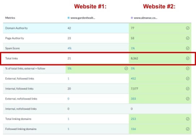
Task: Select the 'Internal, followed links' label
Action: [x=19, y=89]
